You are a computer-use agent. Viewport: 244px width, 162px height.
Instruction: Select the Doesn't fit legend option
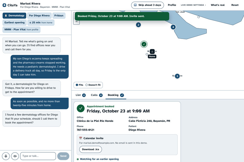(x=93, y=85)
